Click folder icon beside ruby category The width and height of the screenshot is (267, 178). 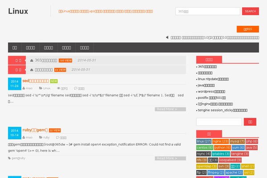tap(40, 137)
